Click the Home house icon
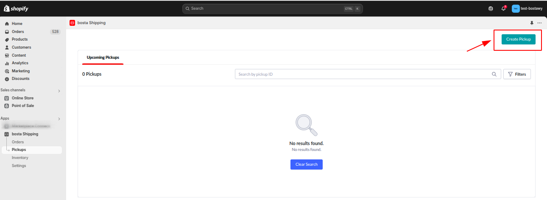This screenshot has height=200, width=547. 7,24
